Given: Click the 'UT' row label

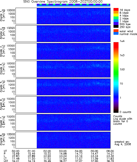Looking at the screenshot, I should [5, 151].
